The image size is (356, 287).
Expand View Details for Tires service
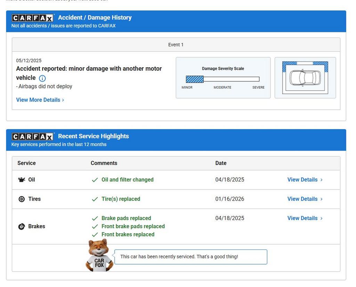coord(305,199)
